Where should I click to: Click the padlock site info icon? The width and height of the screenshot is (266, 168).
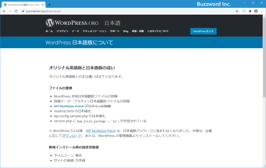point(23,11)
